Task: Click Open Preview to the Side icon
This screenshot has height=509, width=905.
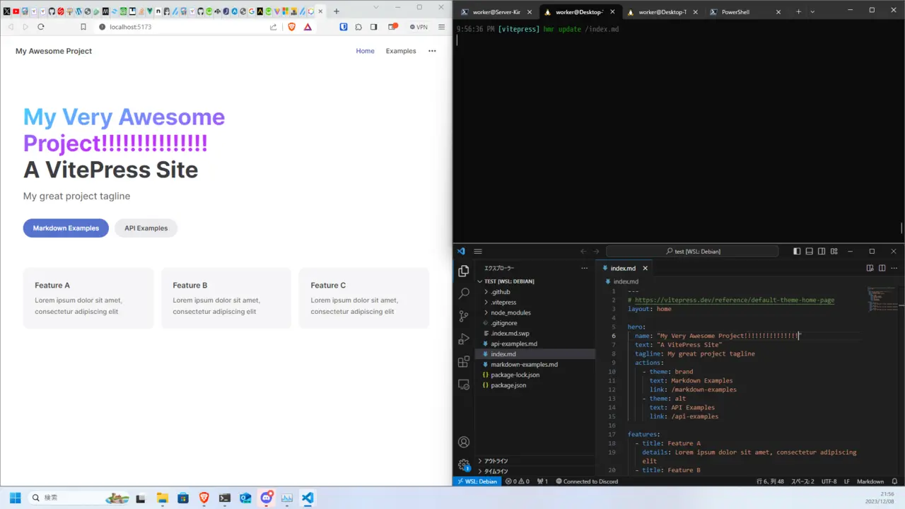Action: tap(870, 268)
